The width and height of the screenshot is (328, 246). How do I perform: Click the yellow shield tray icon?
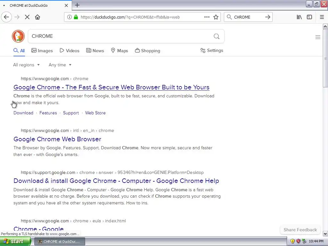pyautogui.click(x=292, y=242)
